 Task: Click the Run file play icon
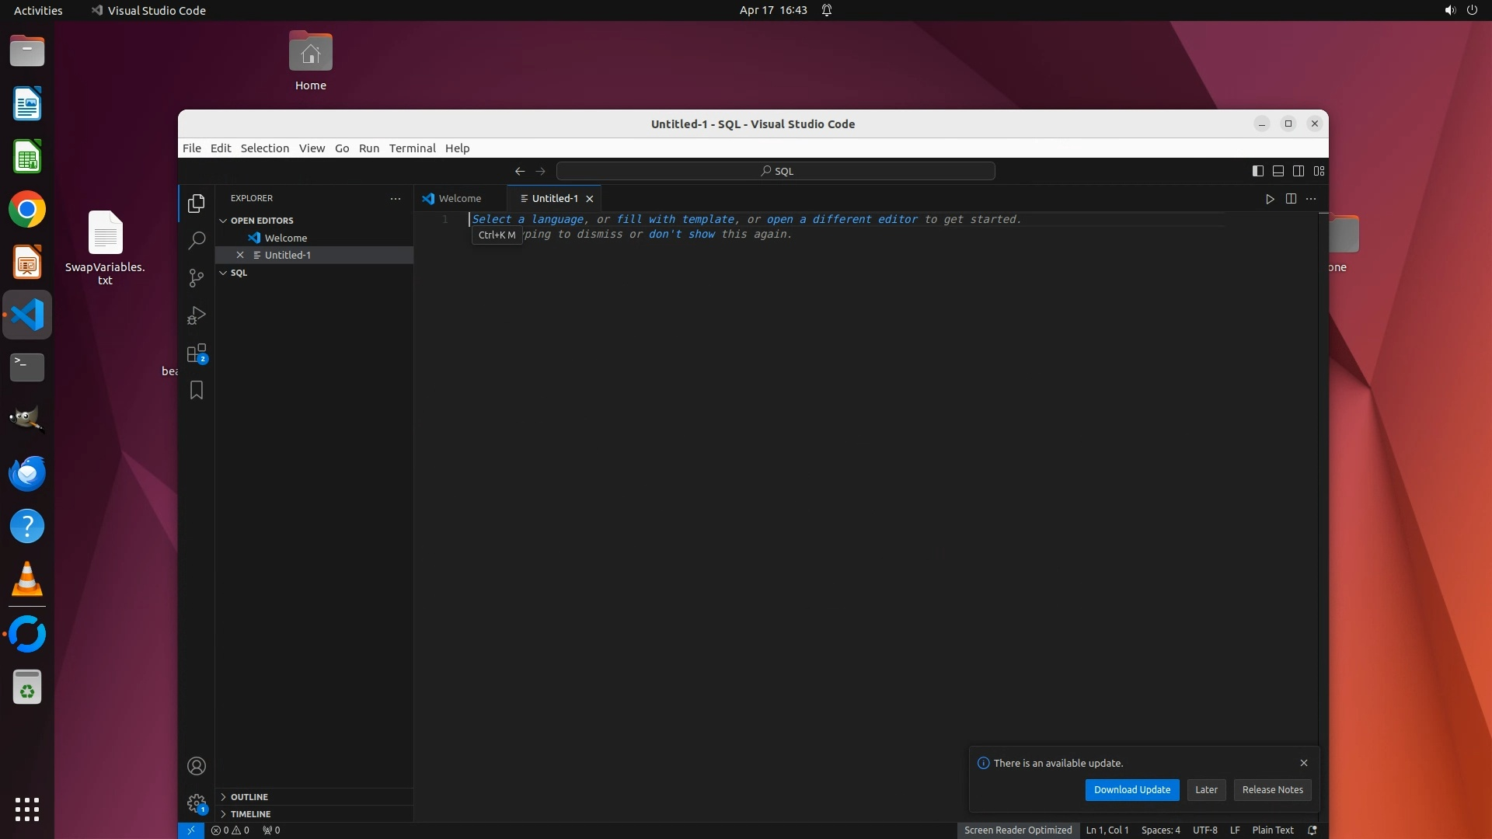pos(1270,199)
